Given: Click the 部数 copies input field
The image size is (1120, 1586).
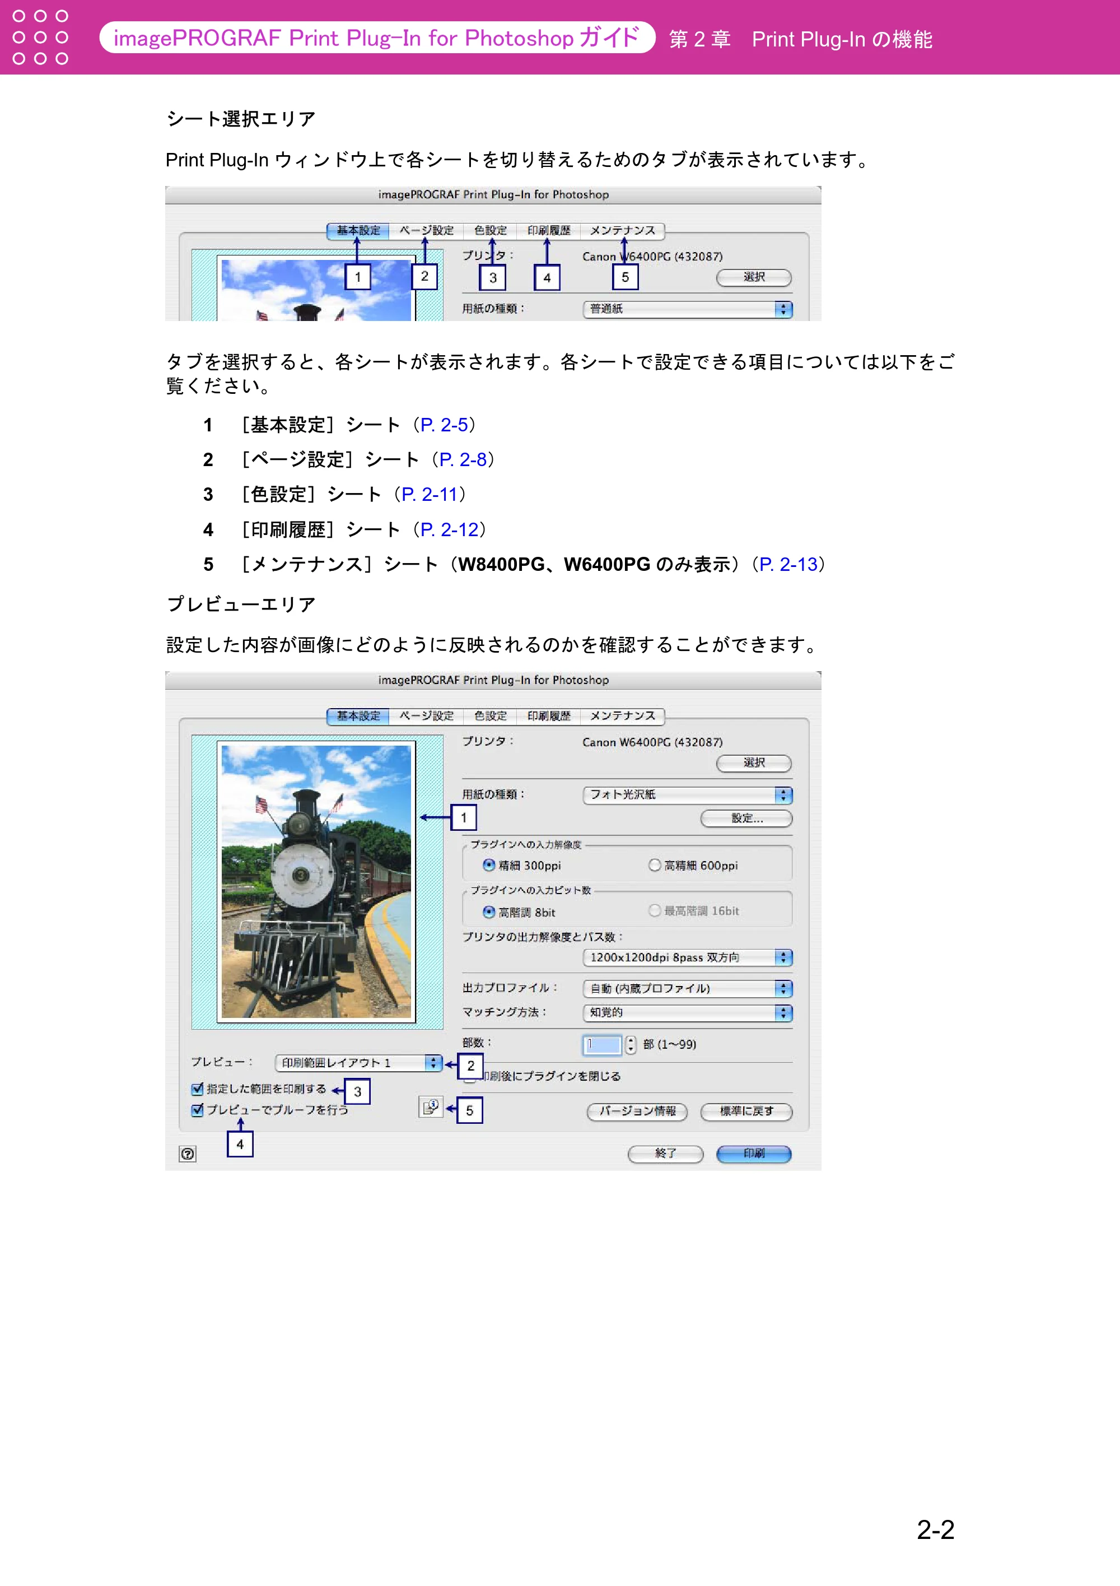Looking at the screenshot, I should (x=602, y=1044).
